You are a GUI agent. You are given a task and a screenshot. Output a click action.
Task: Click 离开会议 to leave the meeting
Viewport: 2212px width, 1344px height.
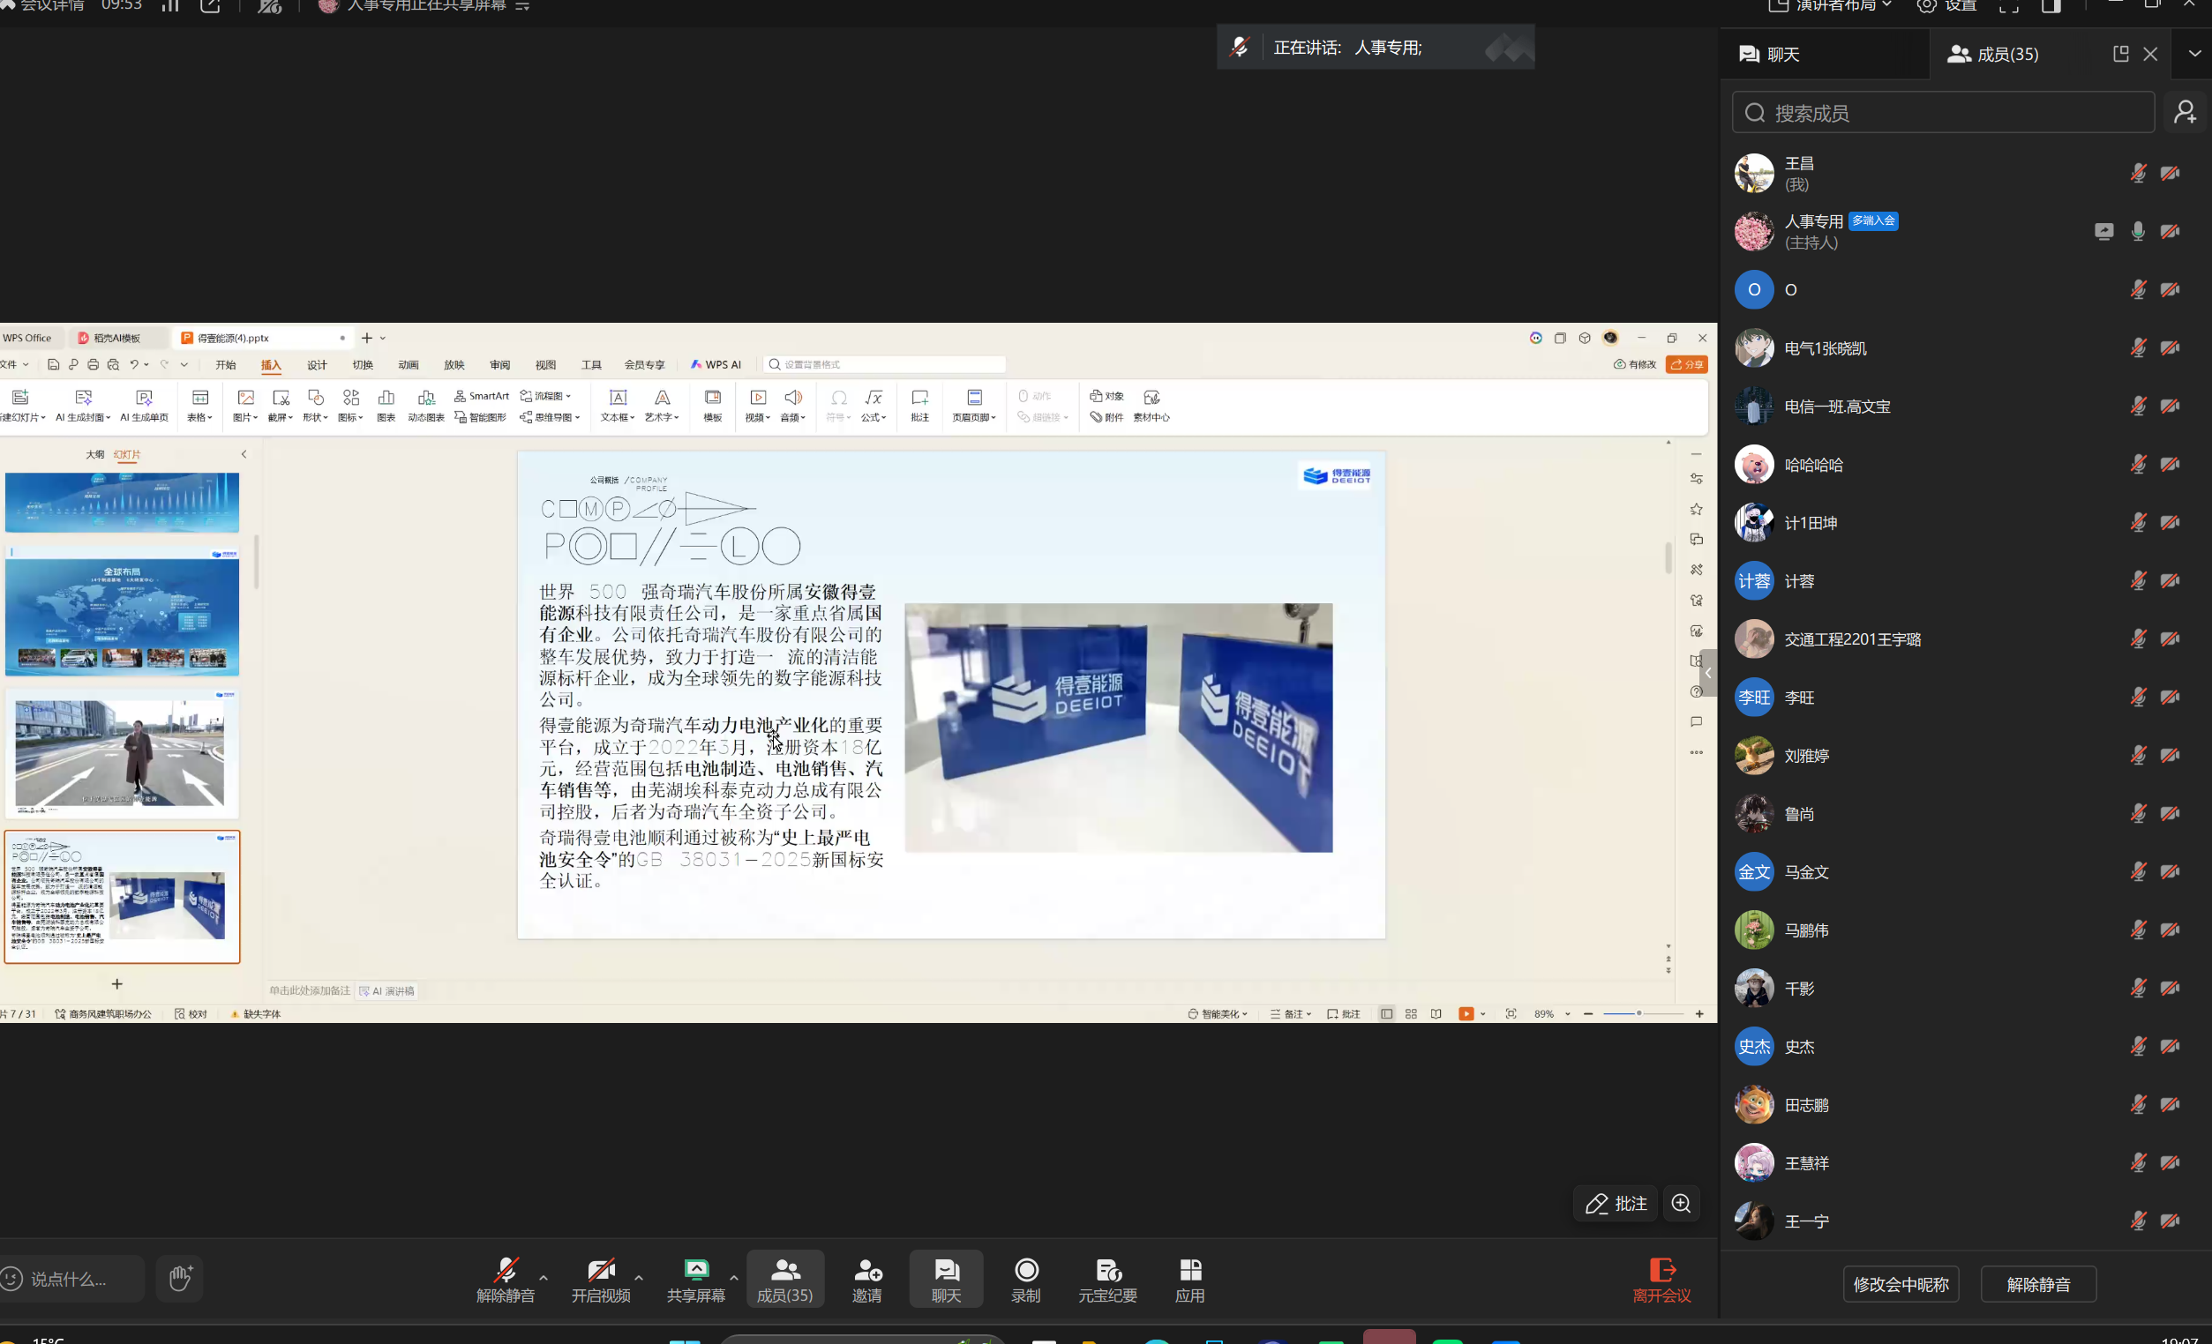(x=1661, y=1279)
